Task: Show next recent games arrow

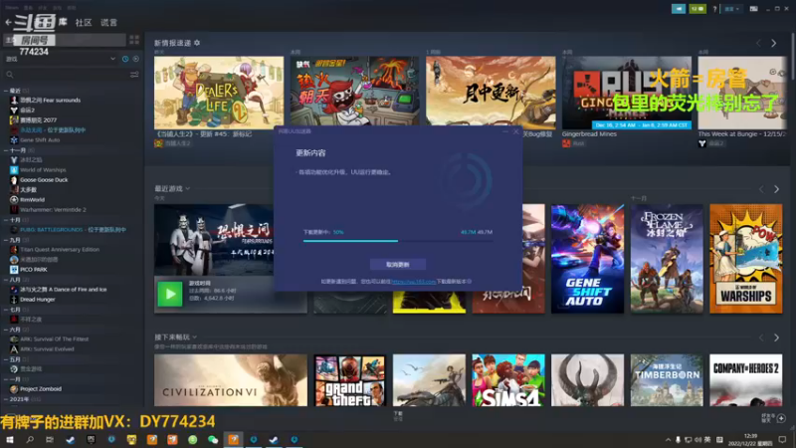Action: (x=776, y=189)
